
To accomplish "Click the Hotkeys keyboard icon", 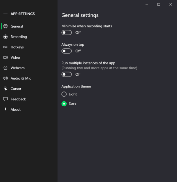I will tap(5, 47).
